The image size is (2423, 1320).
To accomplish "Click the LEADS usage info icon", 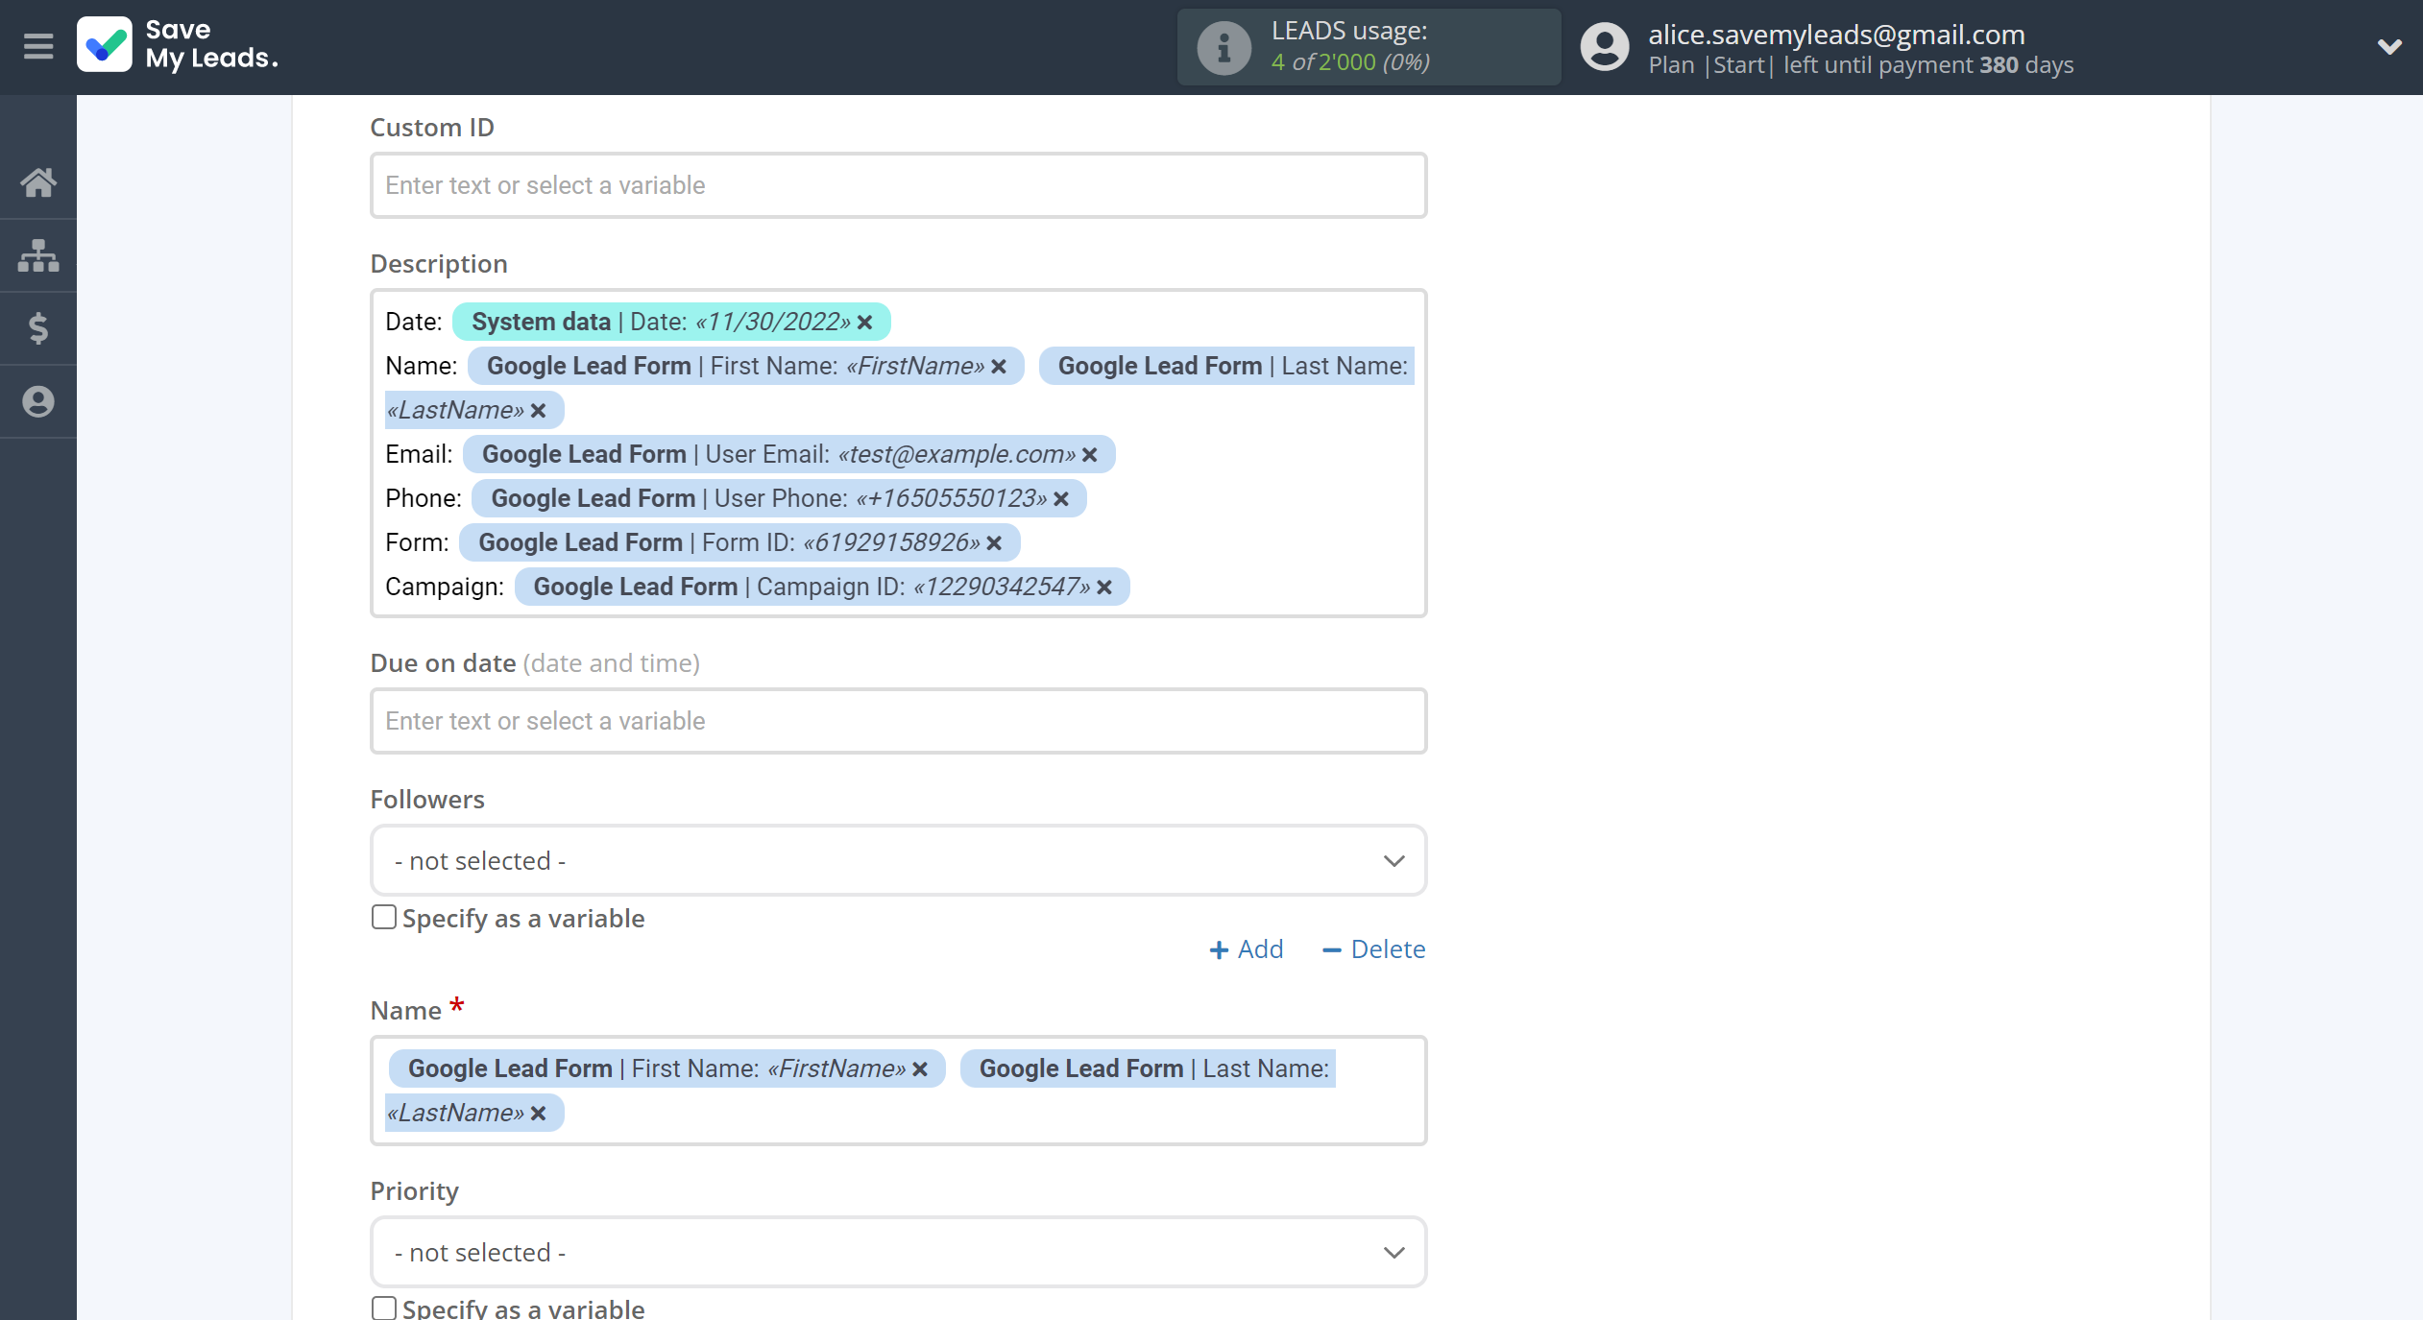I will [1224, 47].
